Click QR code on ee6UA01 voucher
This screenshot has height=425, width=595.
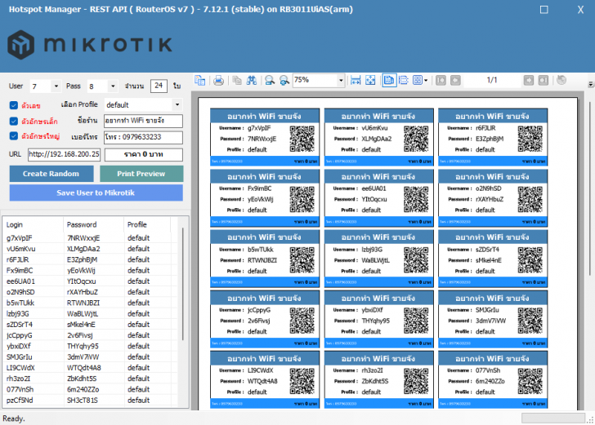coord(416,199)
